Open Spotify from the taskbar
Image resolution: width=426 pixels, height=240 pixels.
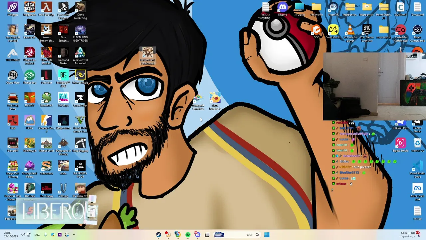click(188, 235)
